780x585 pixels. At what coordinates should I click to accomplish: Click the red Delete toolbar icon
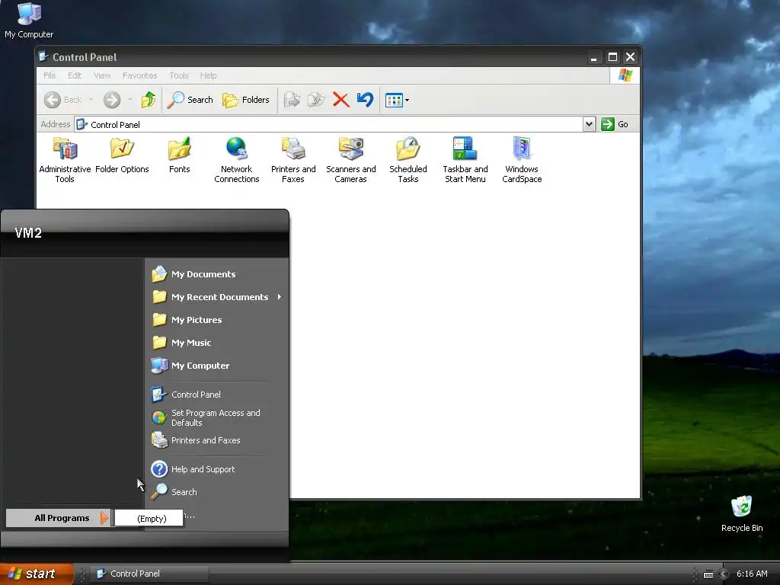coord(340,100)
